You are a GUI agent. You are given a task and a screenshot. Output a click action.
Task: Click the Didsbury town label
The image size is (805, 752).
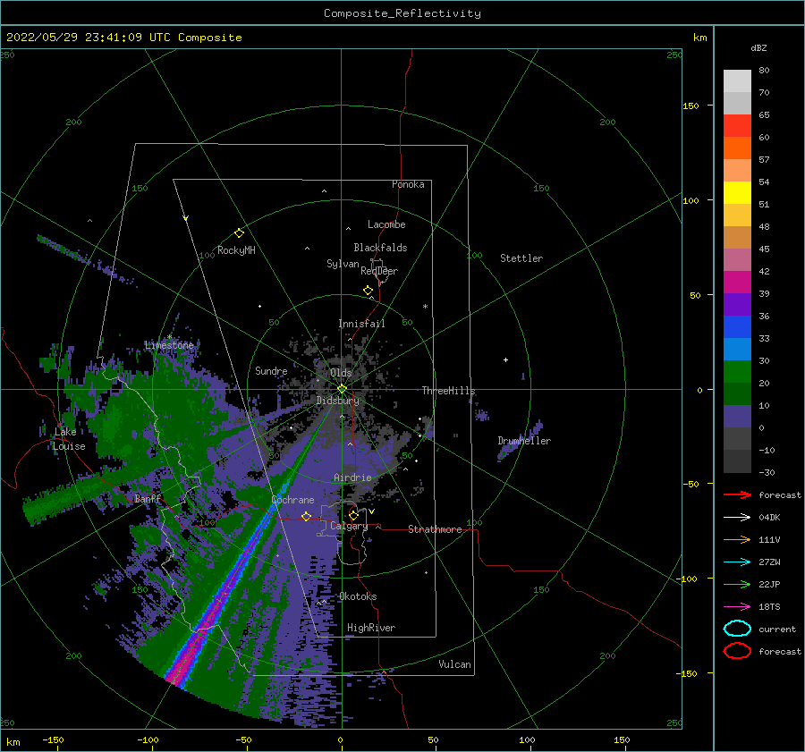[338, 401]
